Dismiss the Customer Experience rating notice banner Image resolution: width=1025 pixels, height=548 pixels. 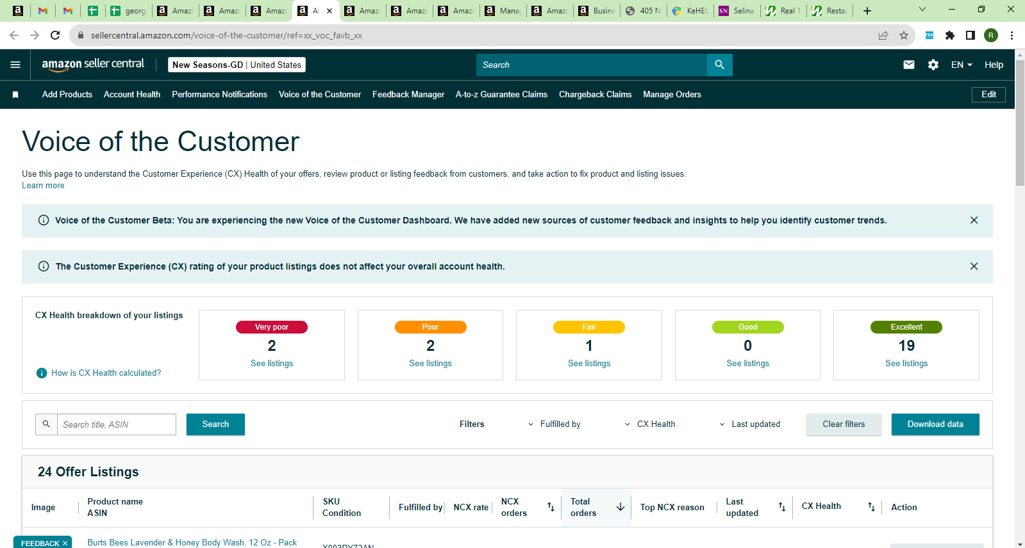[974, 266]
